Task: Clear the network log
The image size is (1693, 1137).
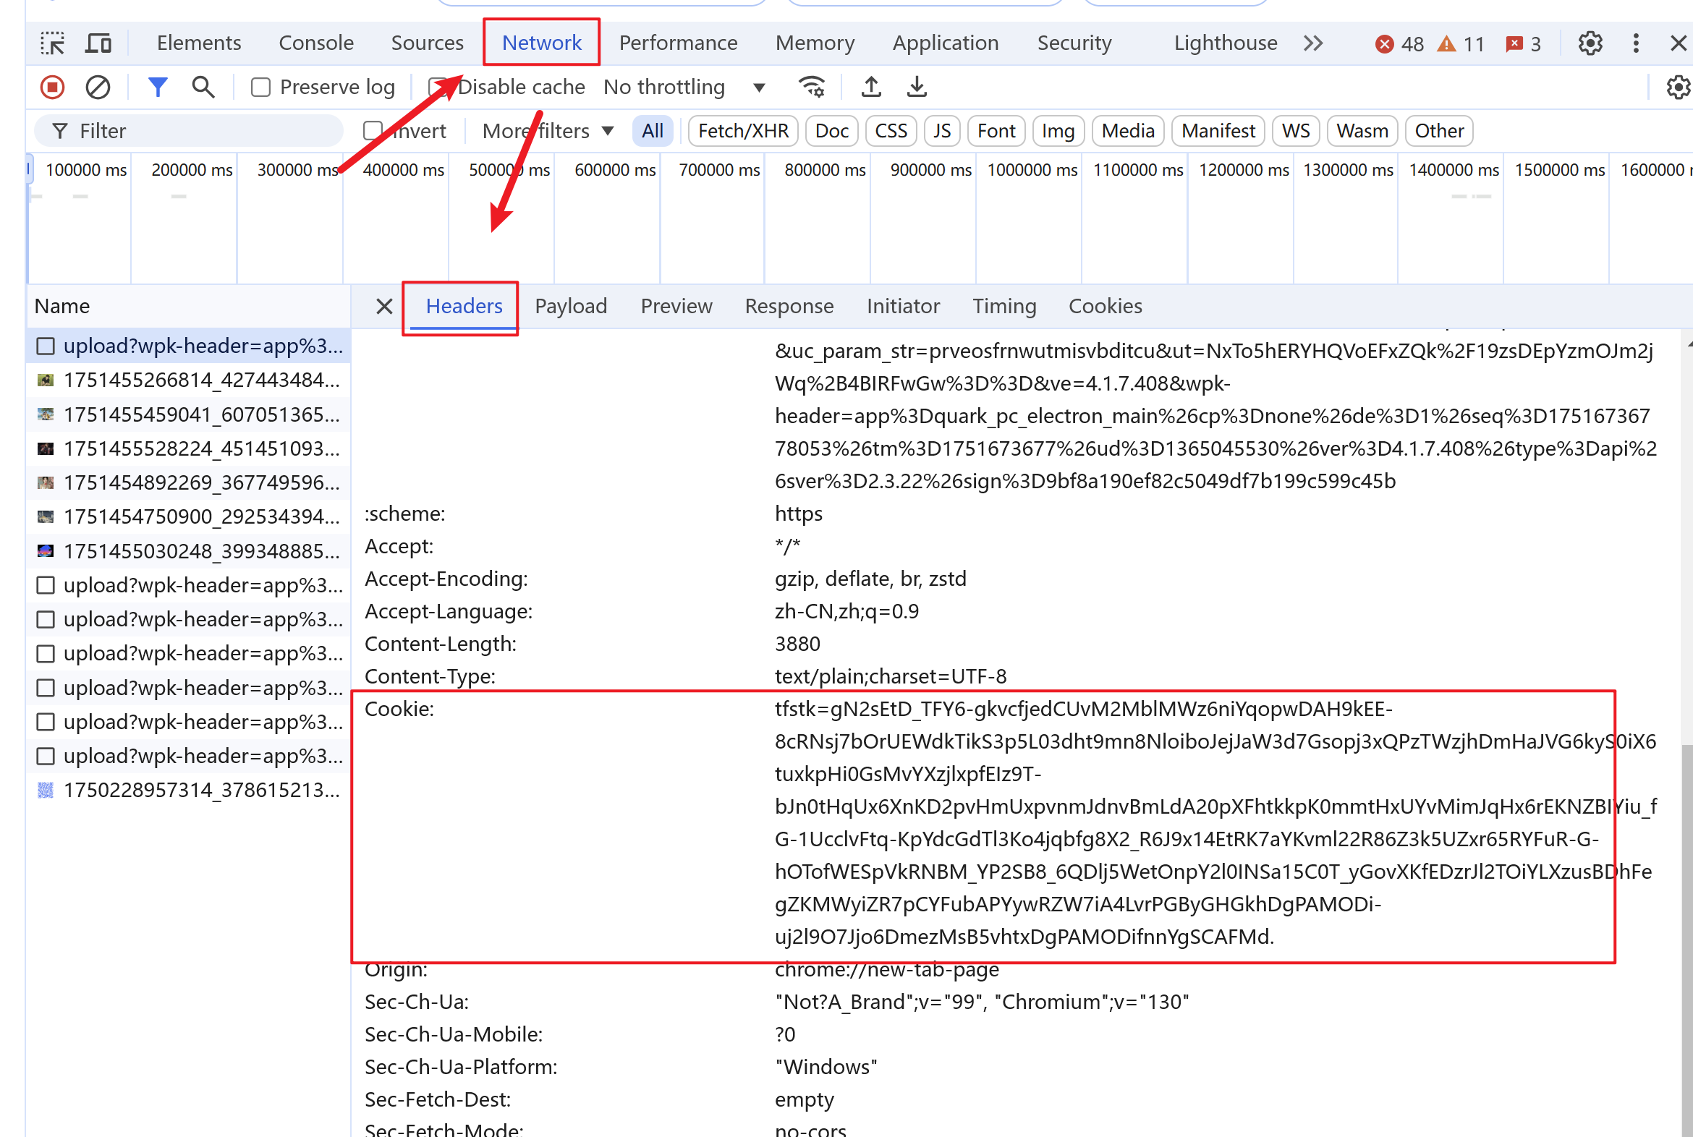Action: (98, 87)
